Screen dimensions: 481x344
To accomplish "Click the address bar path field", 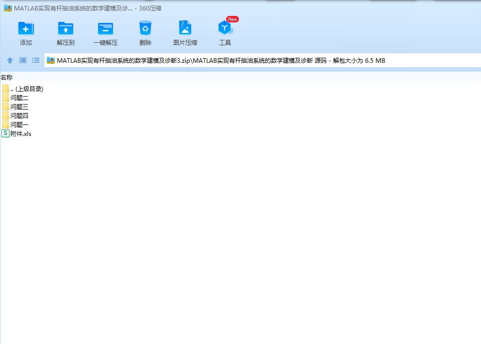I will point(262,60).
